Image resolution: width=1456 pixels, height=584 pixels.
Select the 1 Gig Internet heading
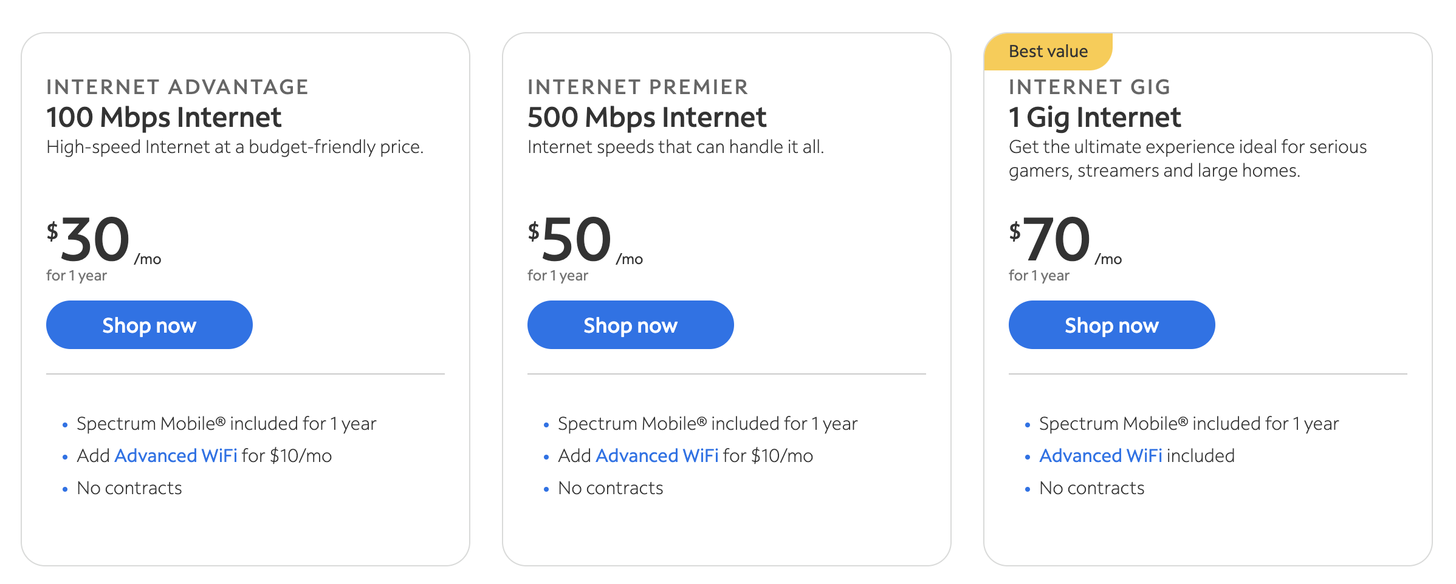tap(1095, 118)
